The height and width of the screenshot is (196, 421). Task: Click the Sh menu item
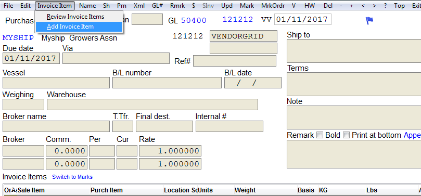[x=106, y=6]
